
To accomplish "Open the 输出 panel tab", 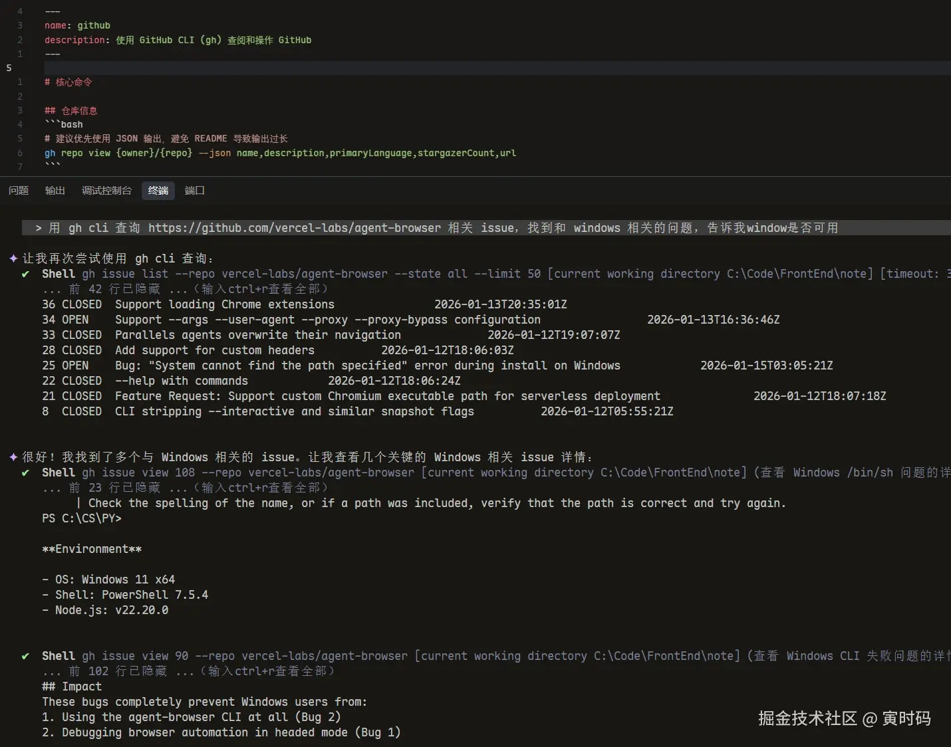I will pyautogui.click(x=55, y=191).
